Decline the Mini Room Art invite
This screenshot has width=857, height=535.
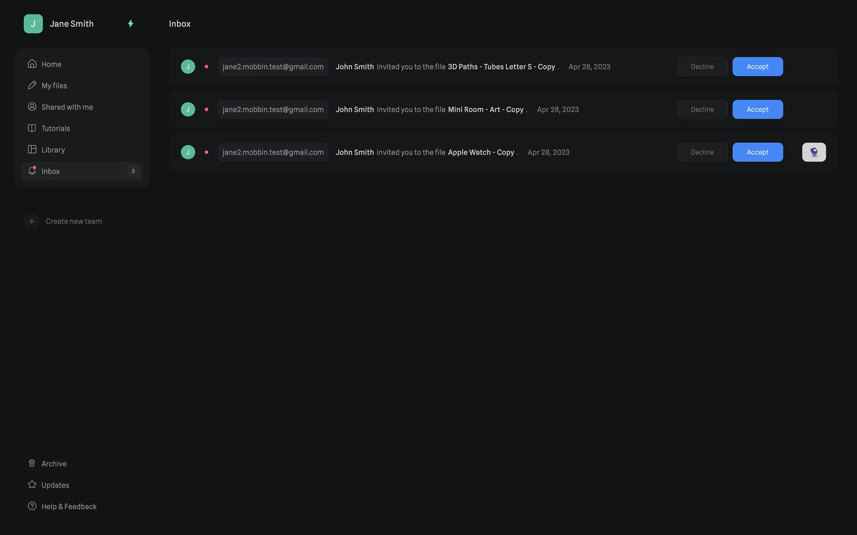[702, 109]
